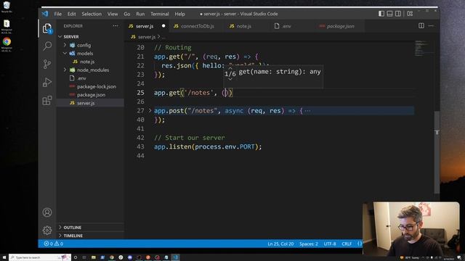
Task: Split the editor to the right
Action: [421, 26]
